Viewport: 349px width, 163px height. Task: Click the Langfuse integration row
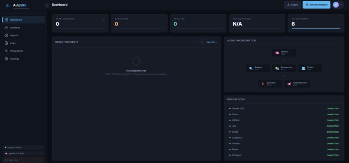coord(284,137)
